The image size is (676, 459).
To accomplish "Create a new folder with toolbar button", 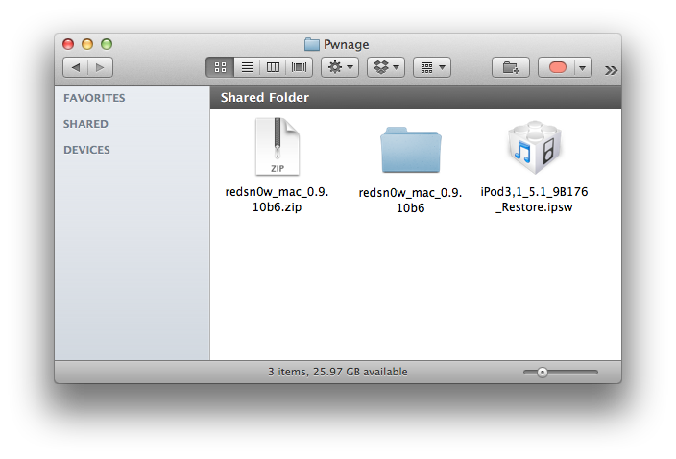I will [511, 67].
